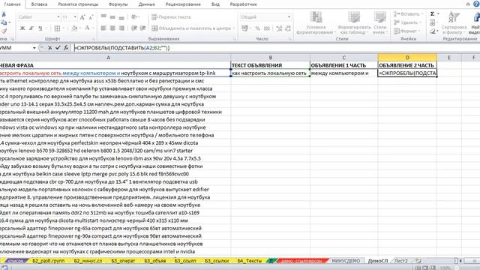
Task: Switch to the Главная ribbon tab
Action: point(12,4)
